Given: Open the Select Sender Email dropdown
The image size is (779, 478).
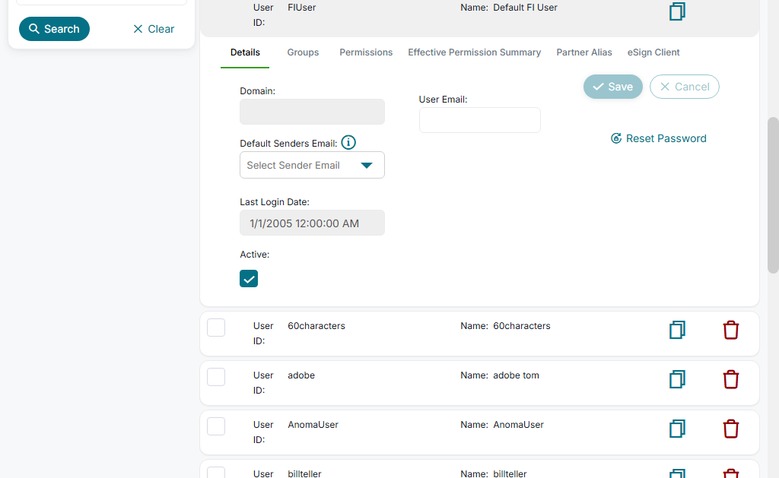Looking at the screenshot, I should tap(312, 165).
